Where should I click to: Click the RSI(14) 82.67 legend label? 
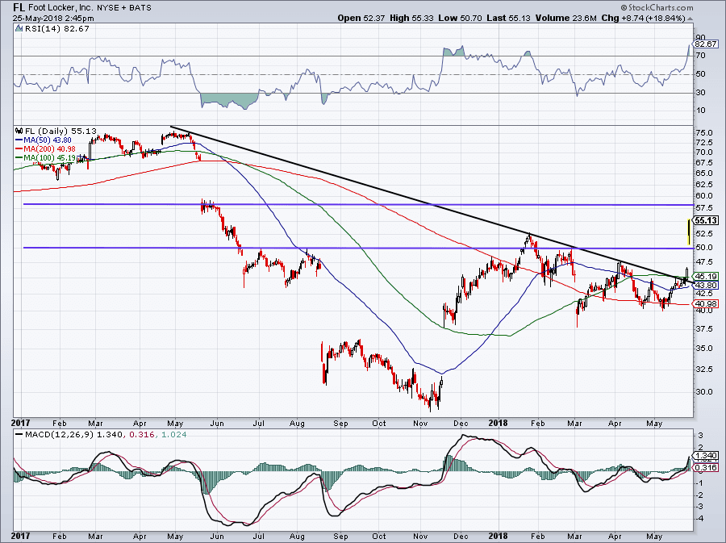[56, 29]
